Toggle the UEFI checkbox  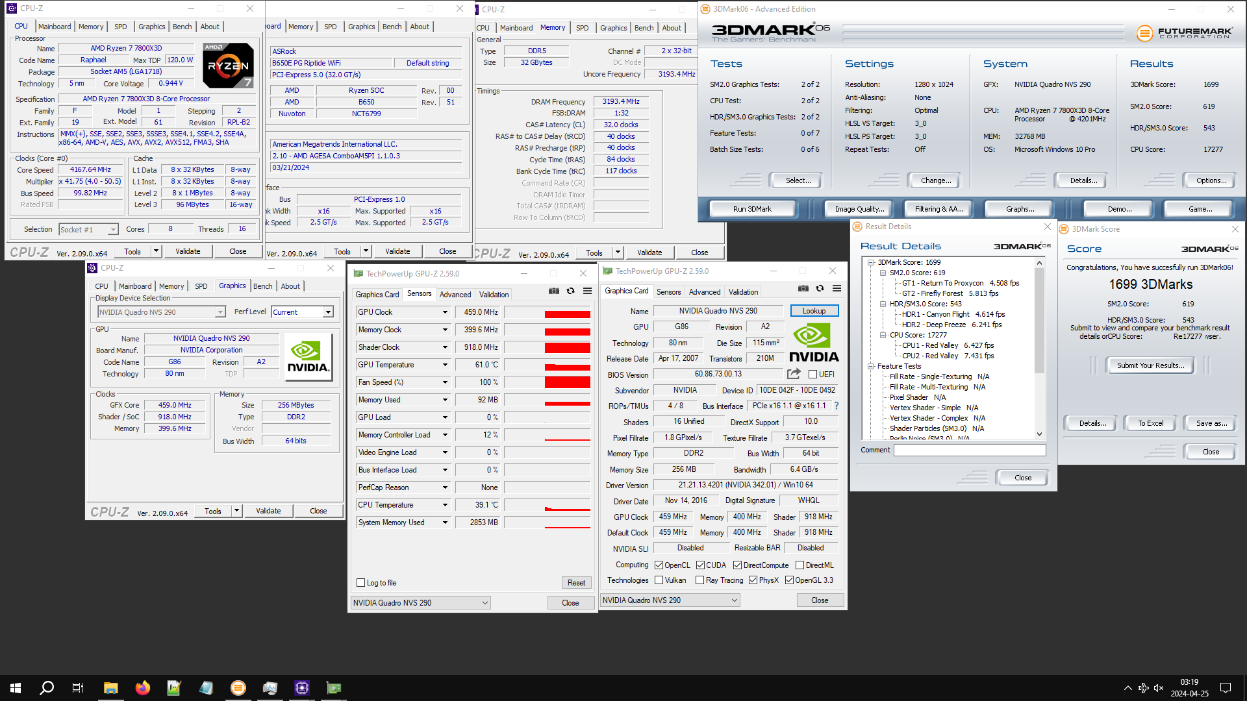(812, 375)
